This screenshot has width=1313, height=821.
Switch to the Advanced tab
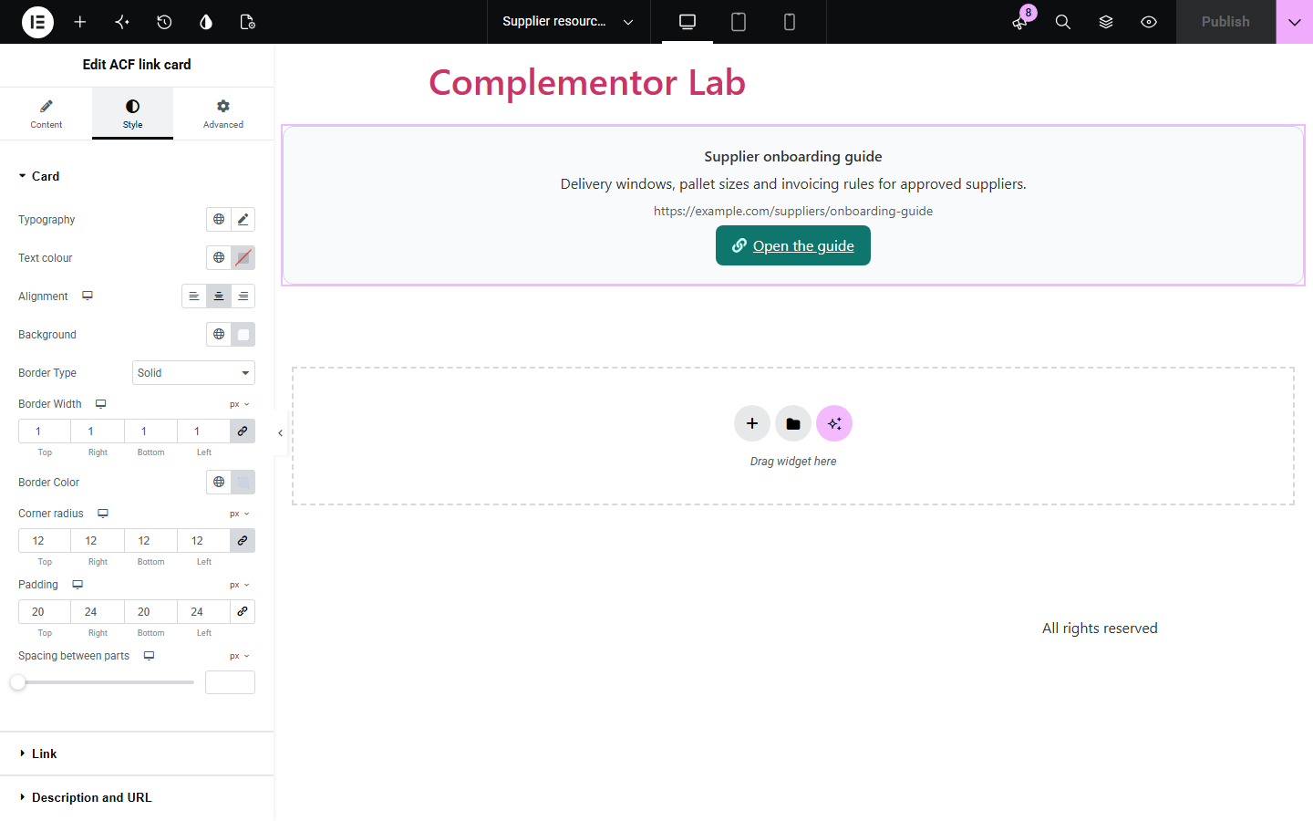point(223,113)
